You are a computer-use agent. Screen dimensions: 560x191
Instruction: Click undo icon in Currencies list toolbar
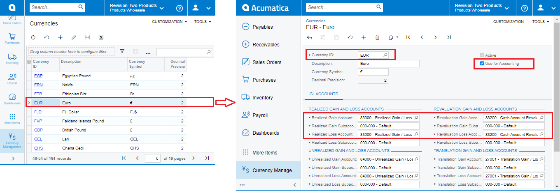click(47, 37)
